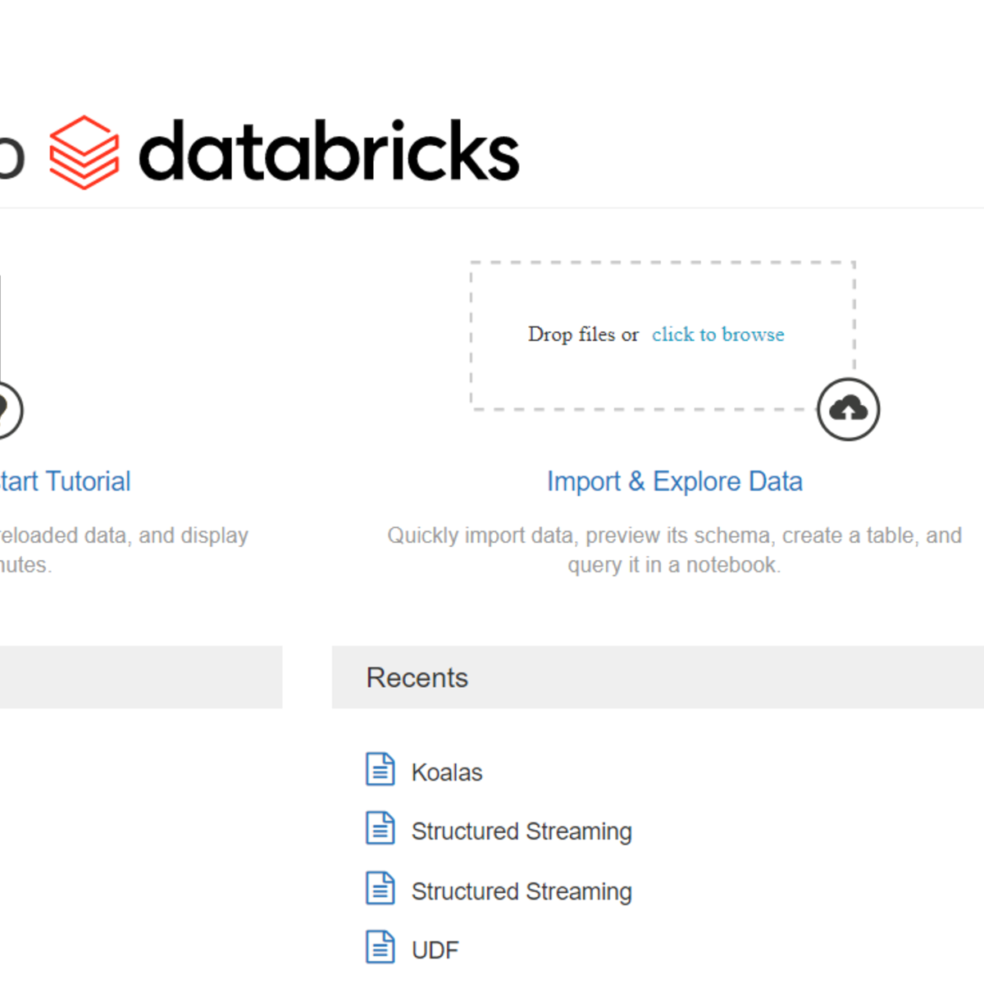Click the 'reloaded data, and display' tutorial description
Viewport: 984px width, 984px height.
pos(123,535)
